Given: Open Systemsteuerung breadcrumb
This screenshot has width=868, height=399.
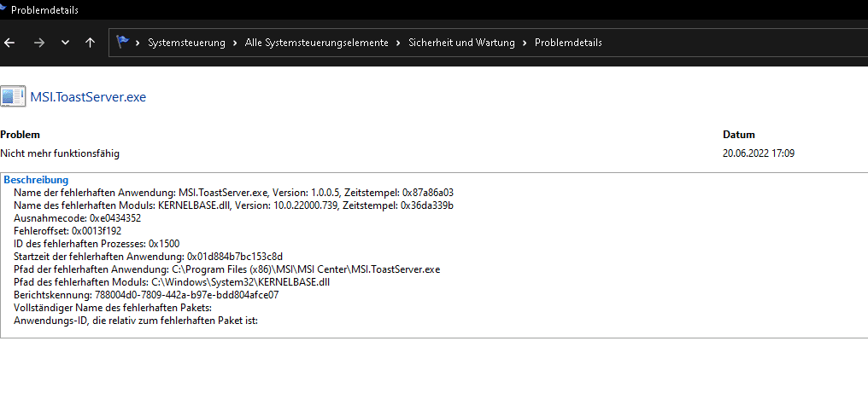Looking at the screenshot, I should tap(186, 43).
